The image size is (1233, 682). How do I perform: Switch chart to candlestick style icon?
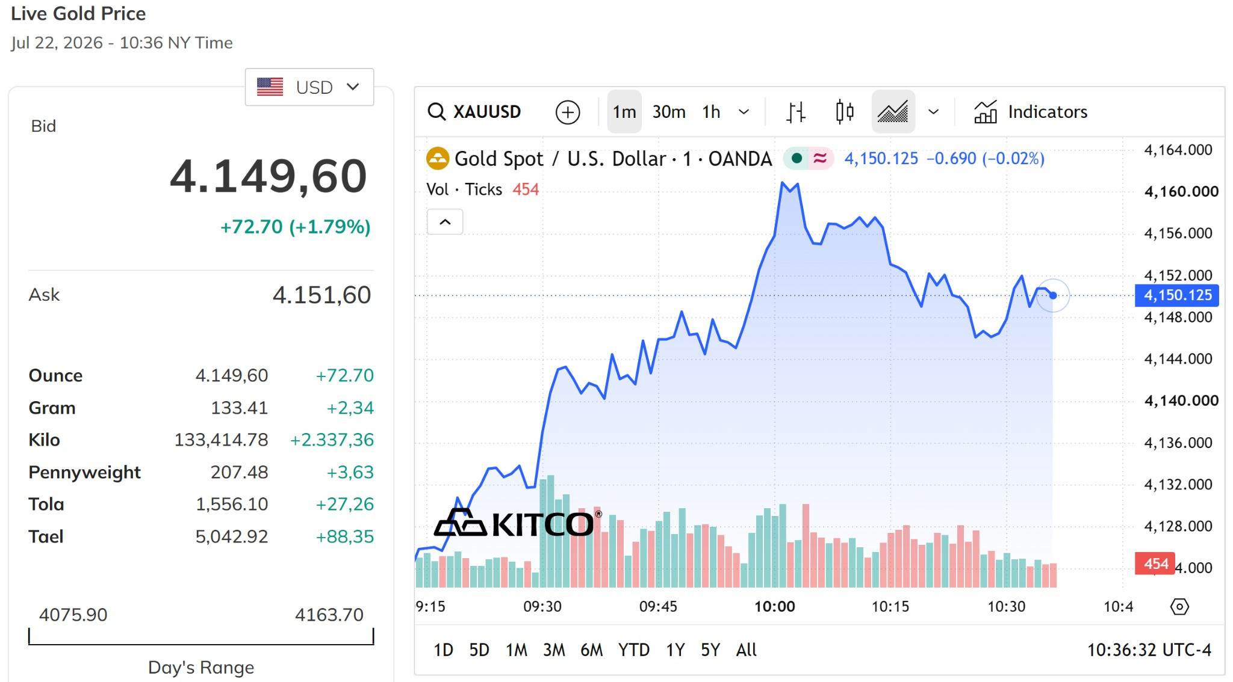[845, 112]
